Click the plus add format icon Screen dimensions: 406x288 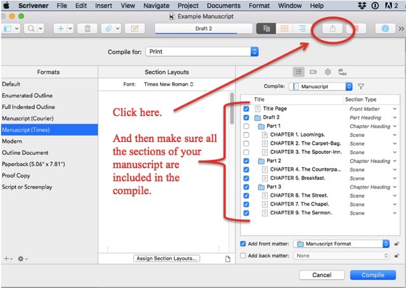coord(6,258)
